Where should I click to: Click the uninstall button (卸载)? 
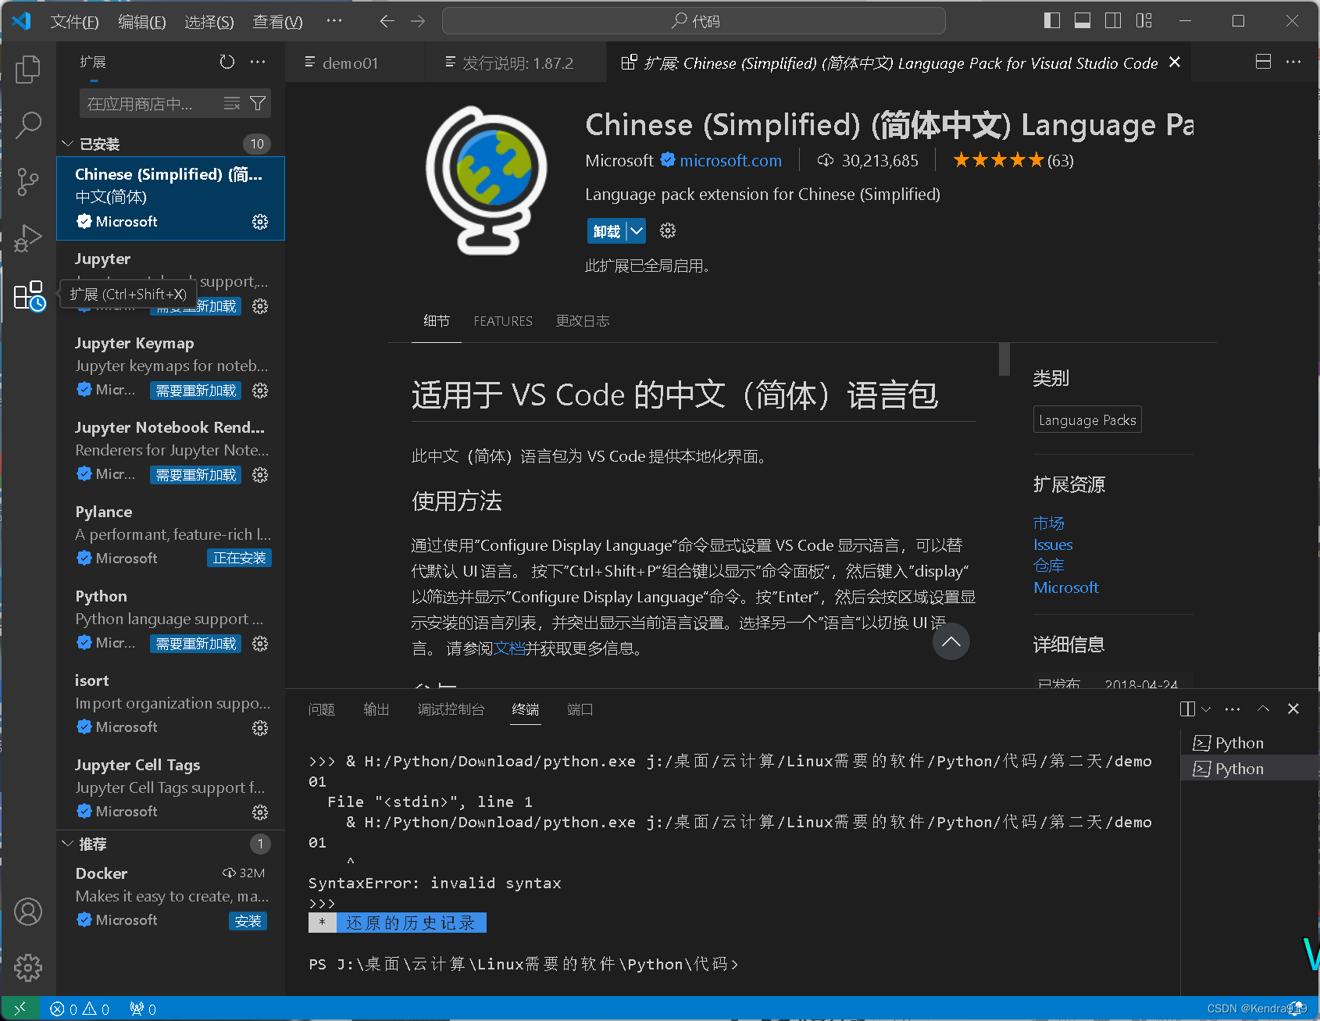click(x=607, y=230)
